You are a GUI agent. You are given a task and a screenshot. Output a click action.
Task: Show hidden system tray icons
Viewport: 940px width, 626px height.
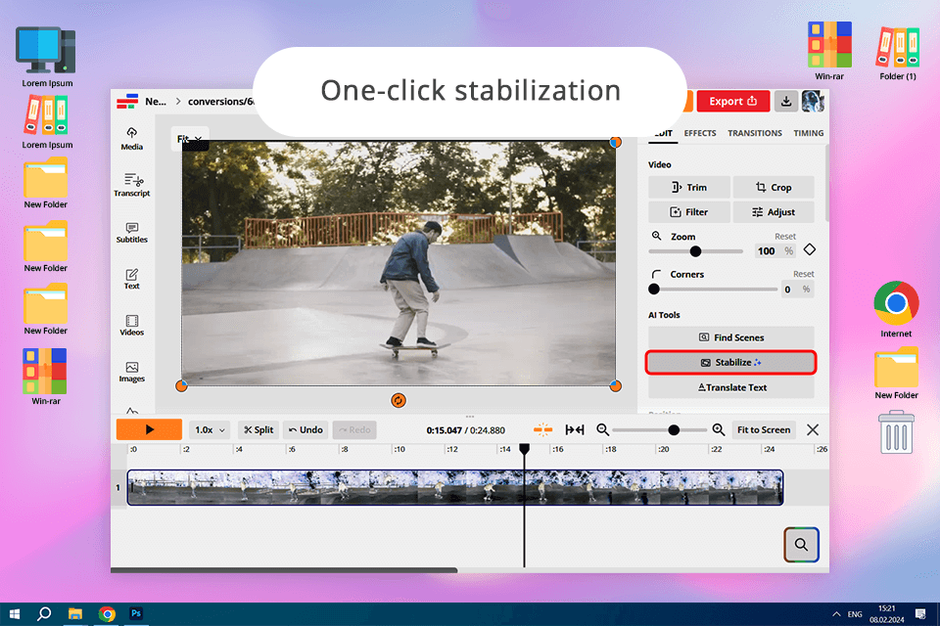tap(835, 614)
